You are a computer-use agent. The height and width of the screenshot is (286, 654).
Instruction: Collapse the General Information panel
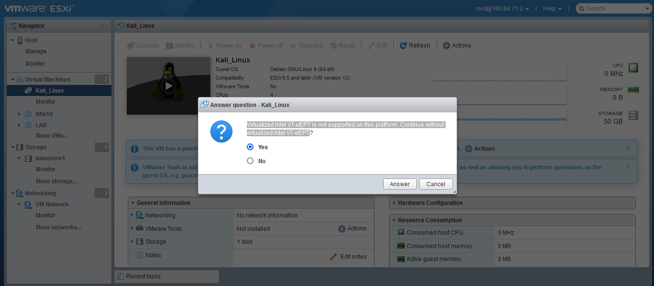coord(133,203)
